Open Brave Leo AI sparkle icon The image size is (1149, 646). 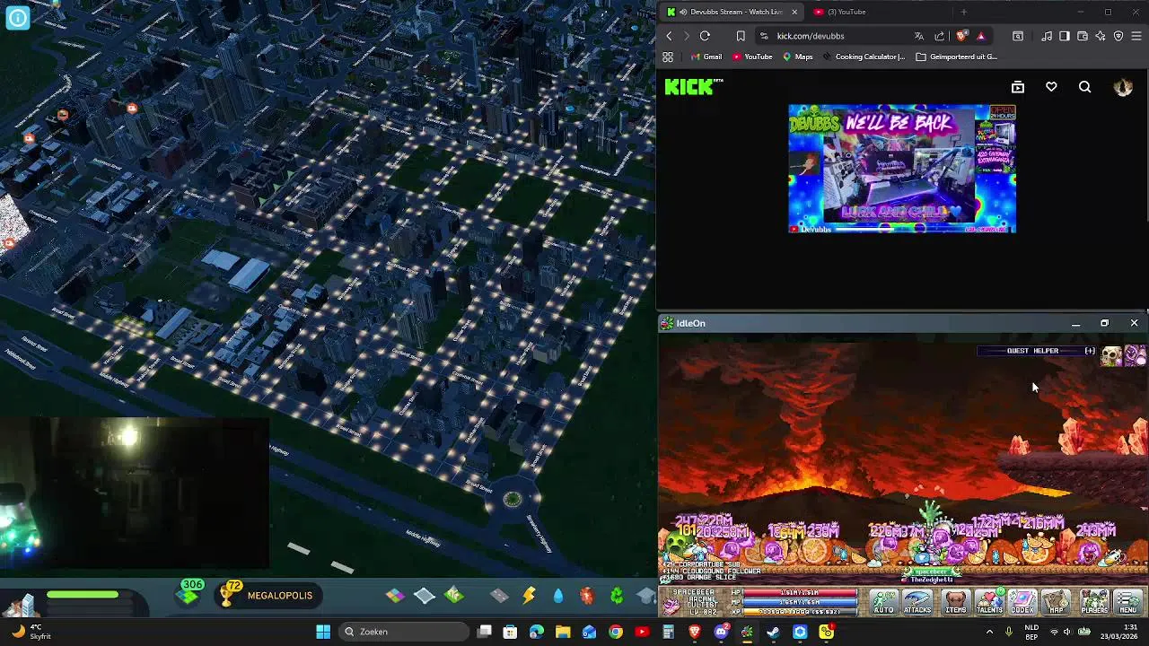(1101, 36)
